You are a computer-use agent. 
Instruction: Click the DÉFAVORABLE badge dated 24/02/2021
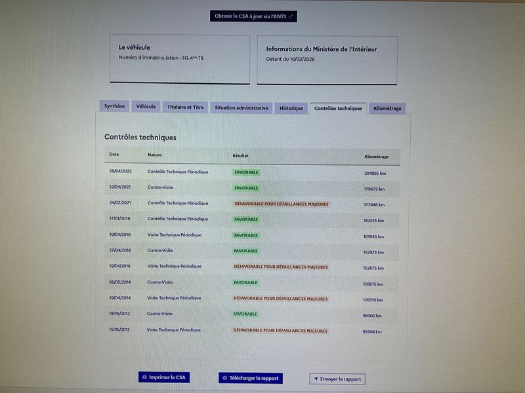pos(282,204)
